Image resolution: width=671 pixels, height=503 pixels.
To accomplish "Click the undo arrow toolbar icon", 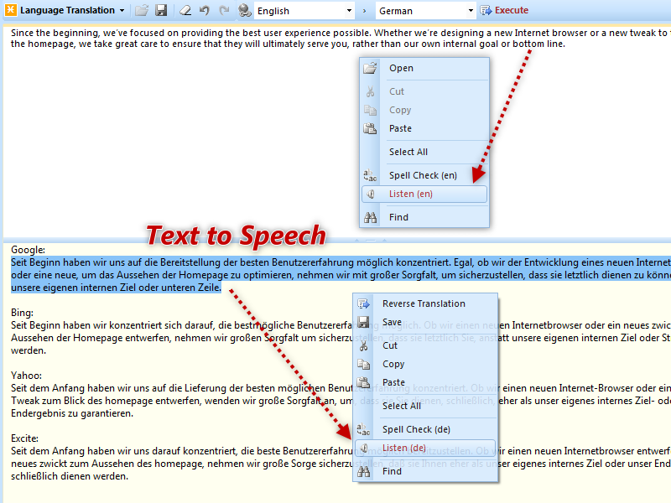I will point(205,10).
